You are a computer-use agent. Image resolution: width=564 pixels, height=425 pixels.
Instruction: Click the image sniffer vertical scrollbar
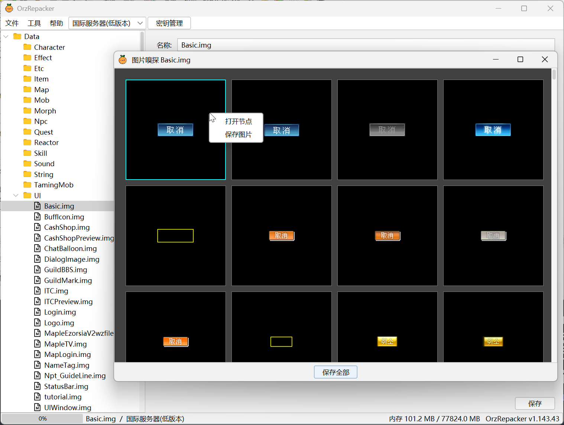(x=554, y=216)
